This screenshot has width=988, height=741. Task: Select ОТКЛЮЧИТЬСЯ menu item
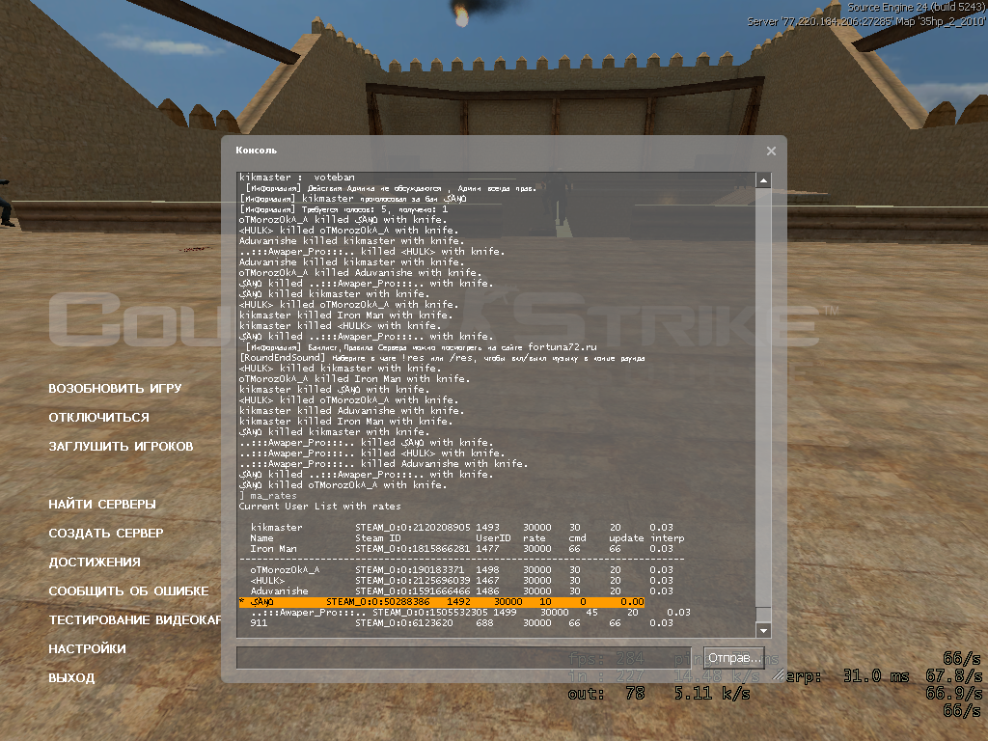99,417
